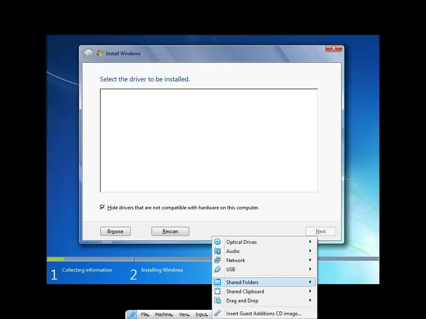Click the Optical Drives disc icon
Screen dimensions: 426x319
[217, 242]
